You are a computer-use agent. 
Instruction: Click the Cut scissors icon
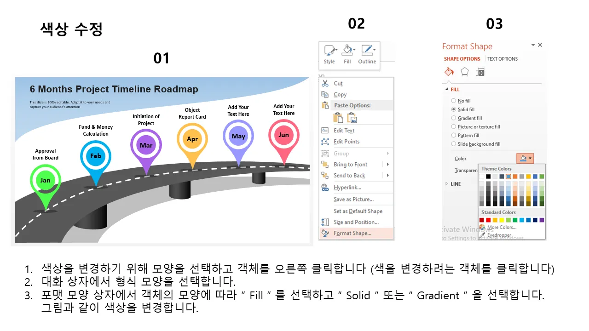325,83
